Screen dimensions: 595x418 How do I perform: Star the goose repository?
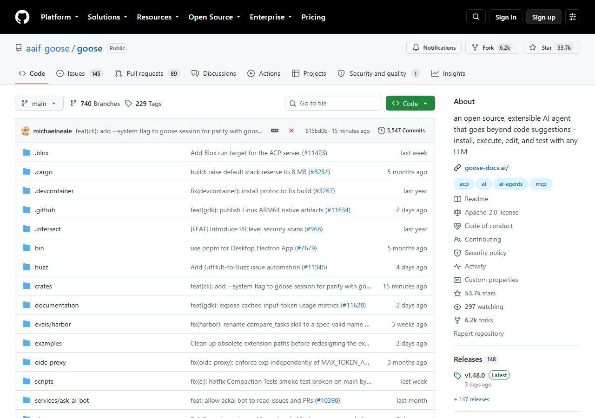tap(551, 47)
